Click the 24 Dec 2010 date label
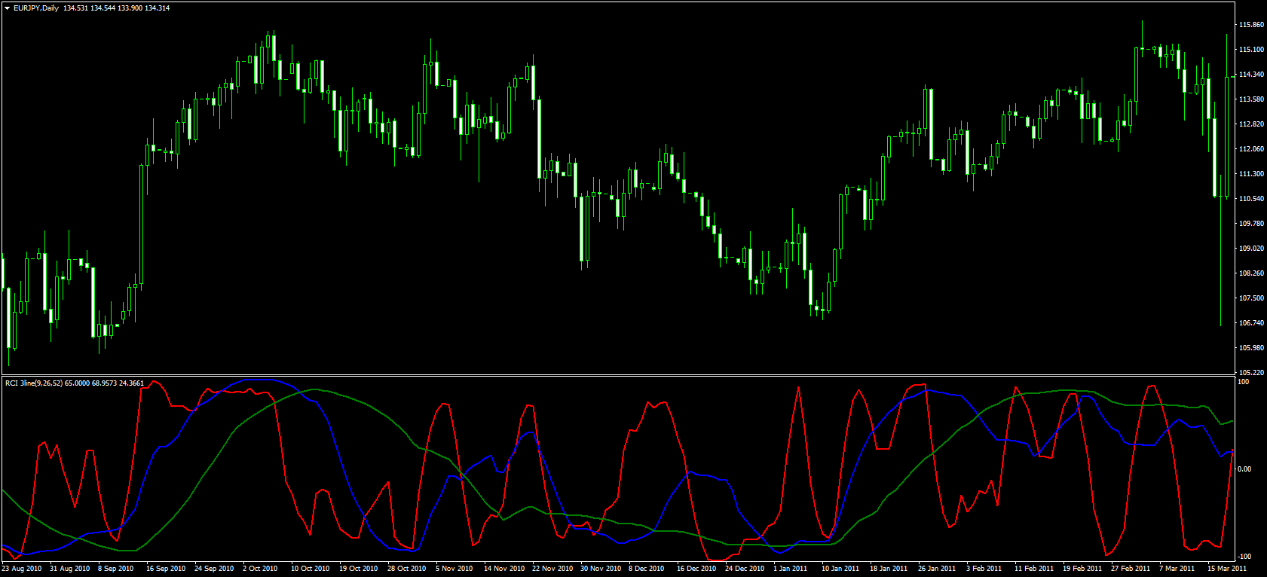The height and width of the screenshot is (577, 1267). pos(745,569)
